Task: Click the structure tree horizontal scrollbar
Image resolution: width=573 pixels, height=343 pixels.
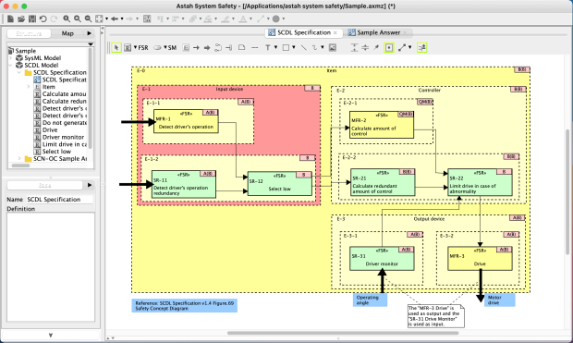Action: point(21,165)
